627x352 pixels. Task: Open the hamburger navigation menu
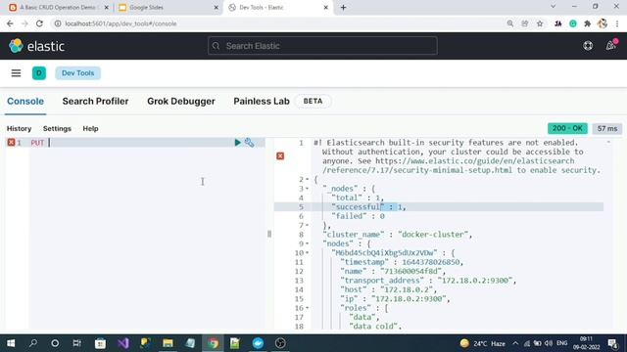(x=16, y=73)
